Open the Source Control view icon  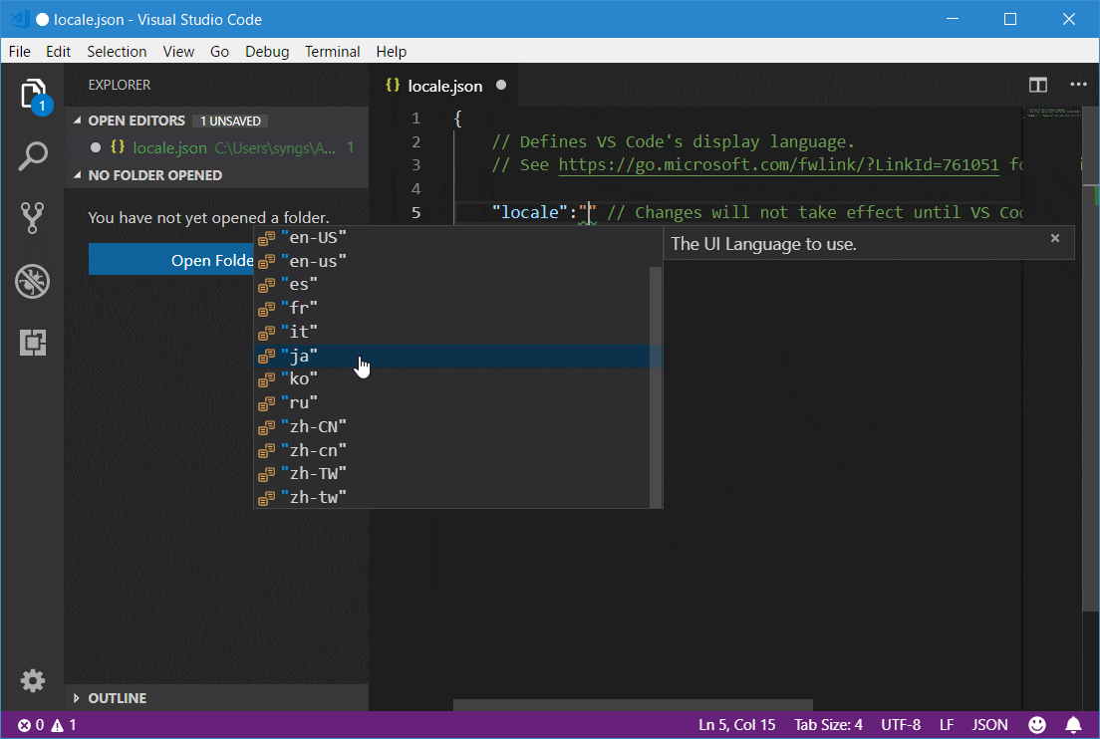(32, 217)
